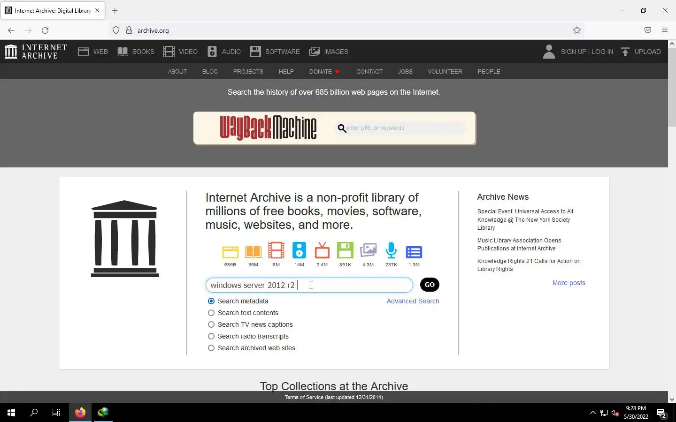Click the browser reload icon

[x=45, y=30]
